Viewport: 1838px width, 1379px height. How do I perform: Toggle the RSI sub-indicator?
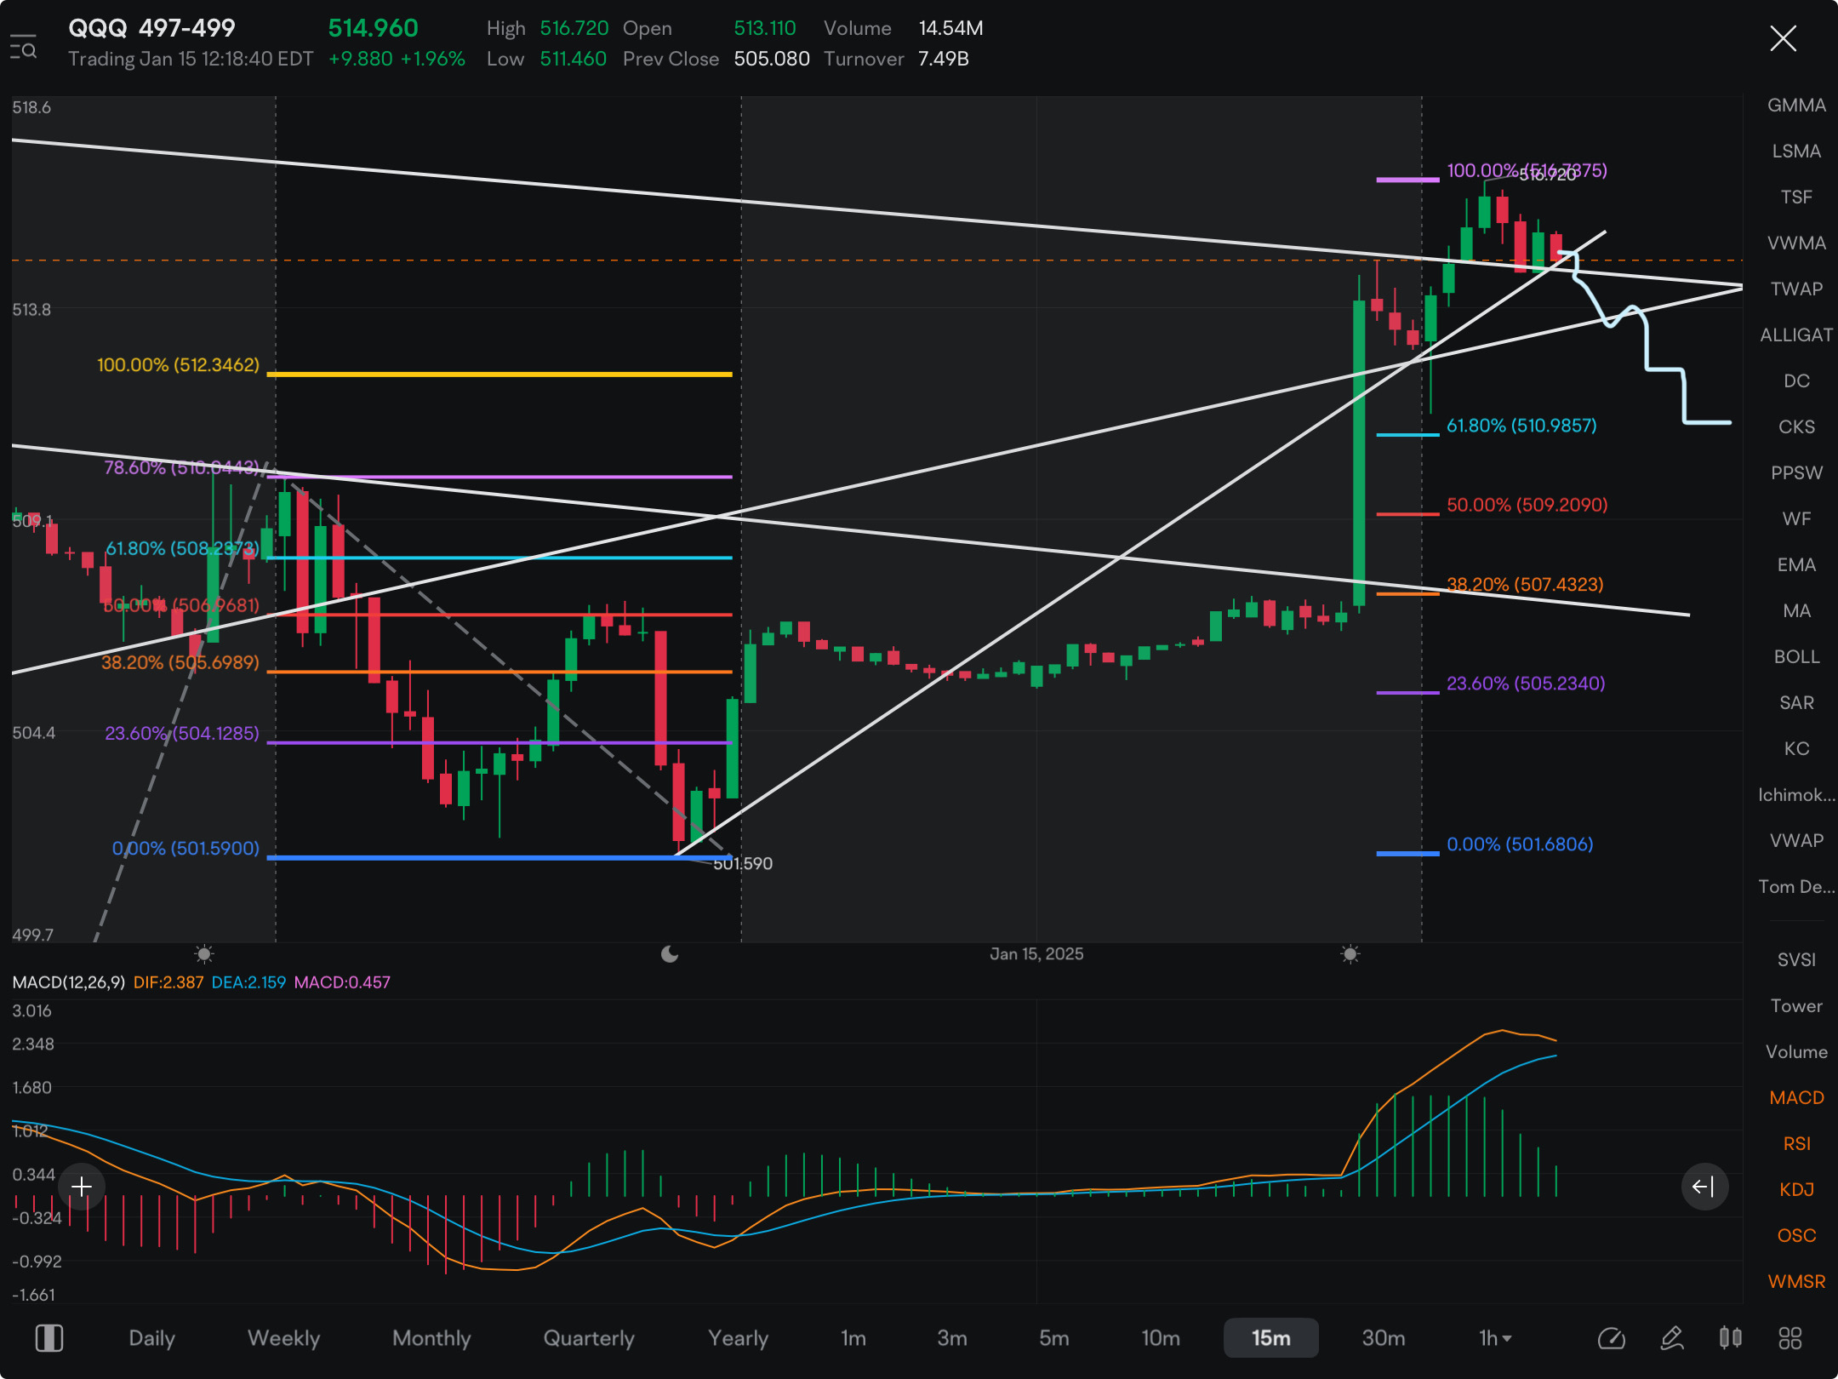click(x=1796, y=1144)
